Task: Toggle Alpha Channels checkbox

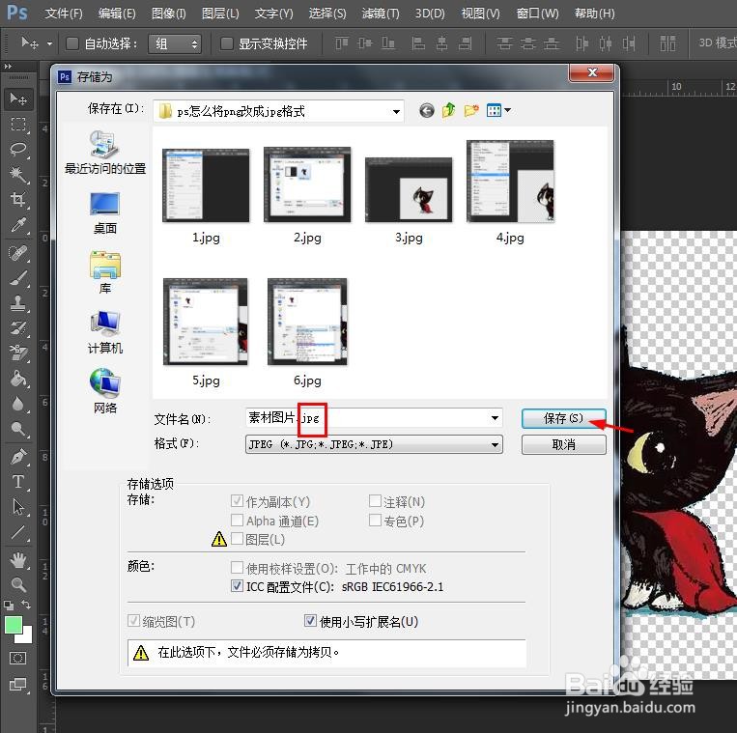Action: coord(237,521)
